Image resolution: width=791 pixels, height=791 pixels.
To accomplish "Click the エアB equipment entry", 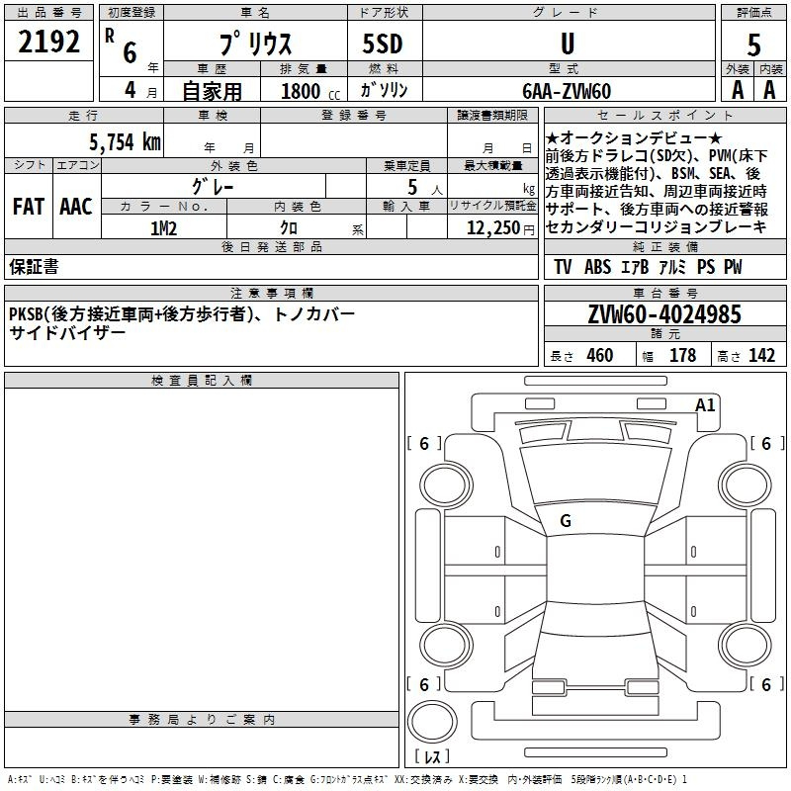I will pos(635,267).
